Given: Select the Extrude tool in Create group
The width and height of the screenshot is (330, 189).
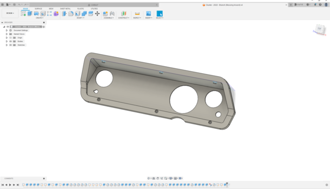Looking at the screenshot, I should click(x=30, y=14).
